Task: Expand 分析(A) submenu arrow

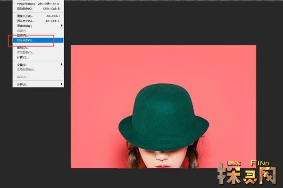Action: 61,85
